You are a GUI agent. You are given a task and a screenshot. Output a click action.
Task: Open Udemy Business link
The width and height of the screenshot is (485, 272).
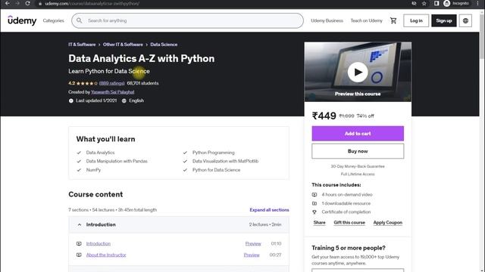point(327,20)
